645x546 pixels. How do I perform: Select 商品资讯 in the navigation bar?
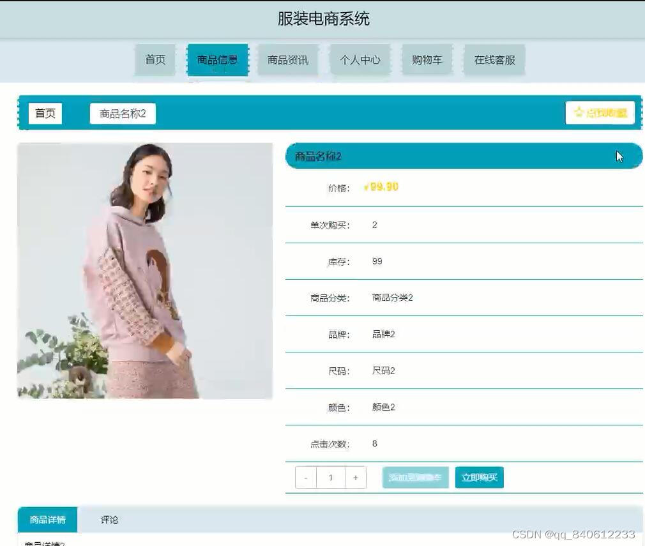coord(288,59)
